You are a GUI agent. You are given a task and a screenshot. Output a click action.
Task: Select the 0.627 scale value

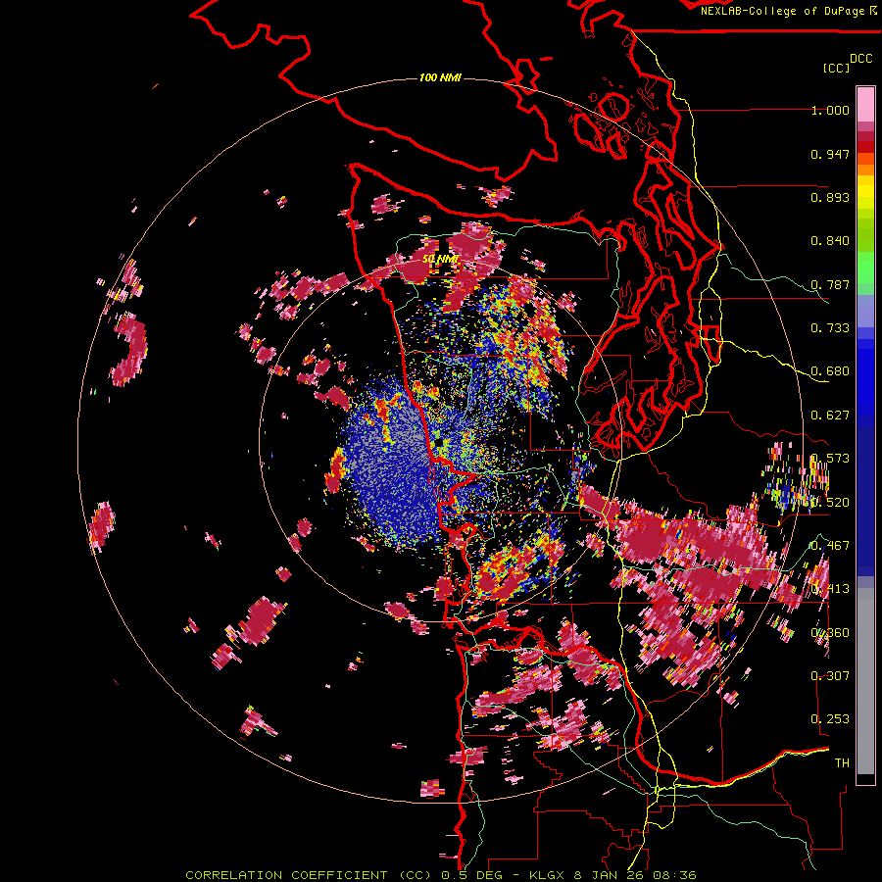tap(830, 416)
